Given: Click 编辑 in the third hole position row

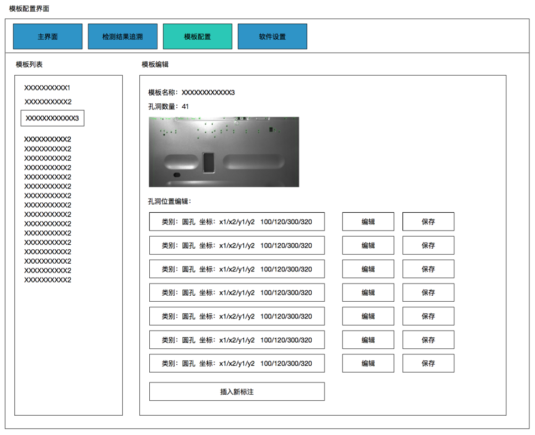Looking at the screenshot, I should [x=368, y=269].
